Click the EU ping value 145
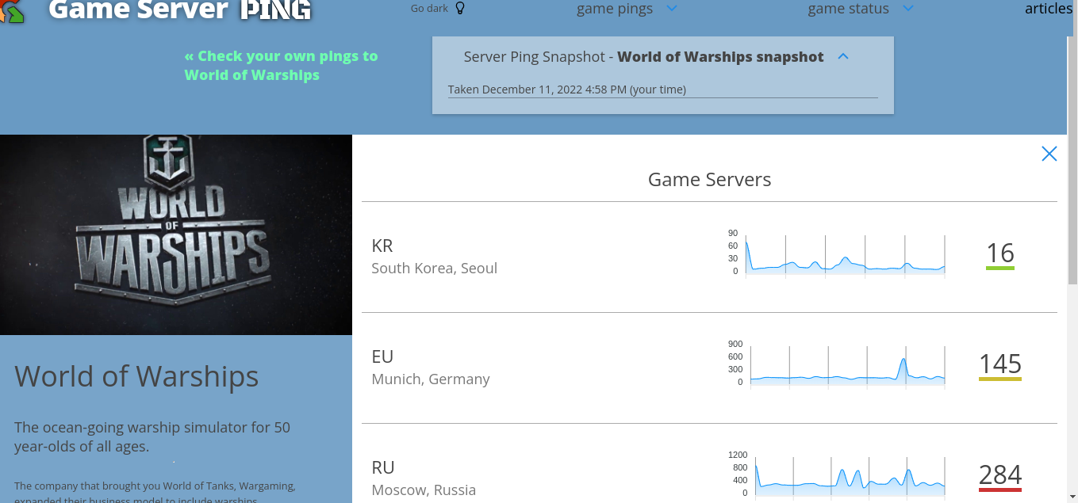This screenshot has height=503, width=1078. [x=1000, y=364]
